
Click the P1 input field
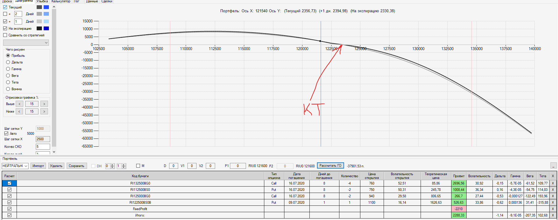pyautogui.click(x=238, y=166)
